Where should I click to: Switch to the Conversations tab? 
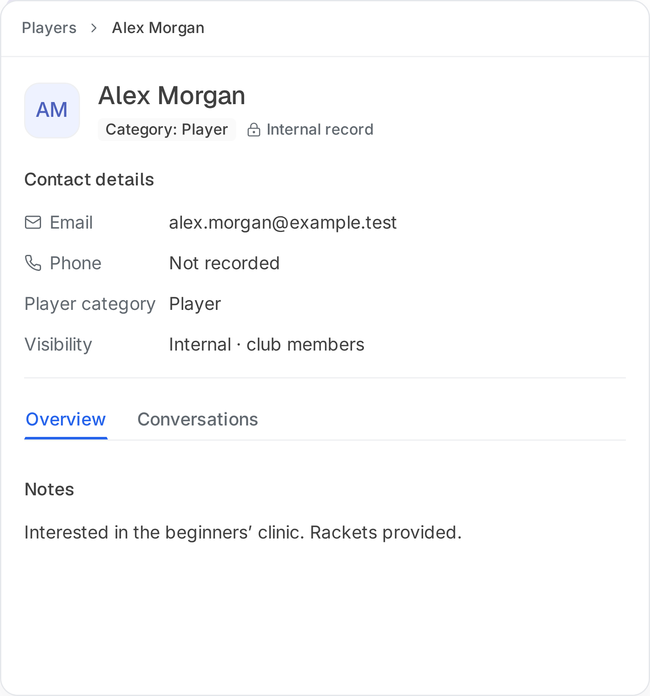point(198,420)
